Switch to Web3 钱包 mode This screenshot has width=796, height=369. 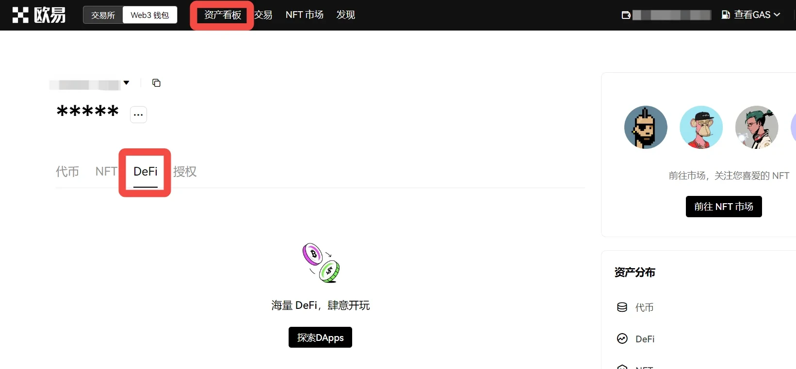(150, 15)
